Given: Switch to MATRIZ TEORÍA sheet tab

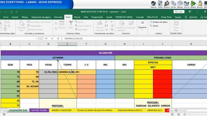Looking at the screenshot, I should 39,110.
